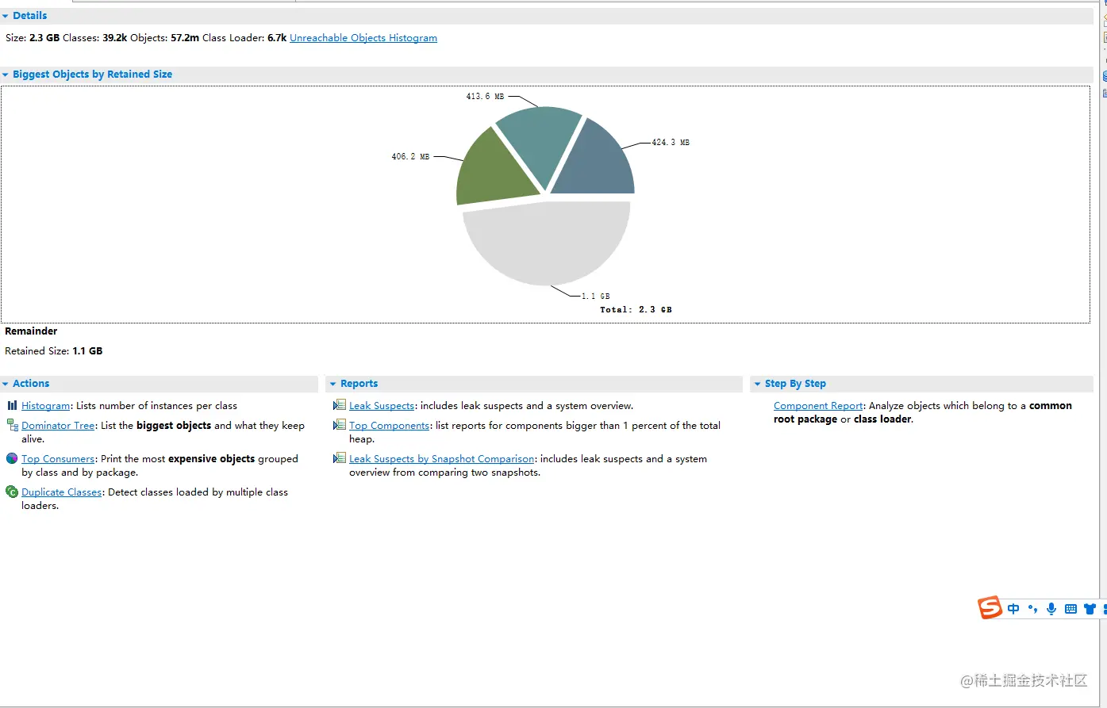Collapse the Reports section
This screenshot has height=708, width=1107.
pos(333,384)
